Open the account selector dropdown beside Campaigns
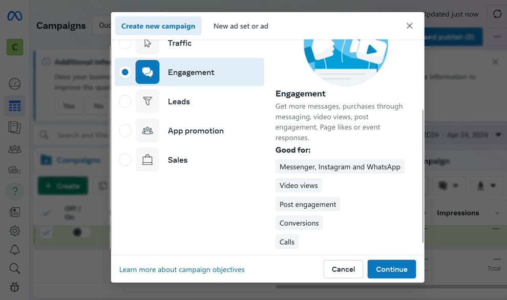 [x=102, y=26]
